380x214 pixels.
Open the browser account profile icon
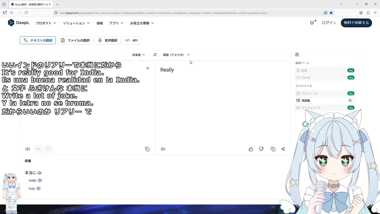tap(361, 13)
